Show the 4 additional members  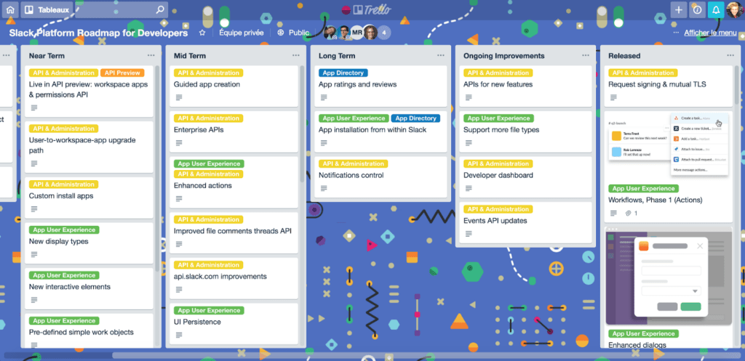point(384,33)
